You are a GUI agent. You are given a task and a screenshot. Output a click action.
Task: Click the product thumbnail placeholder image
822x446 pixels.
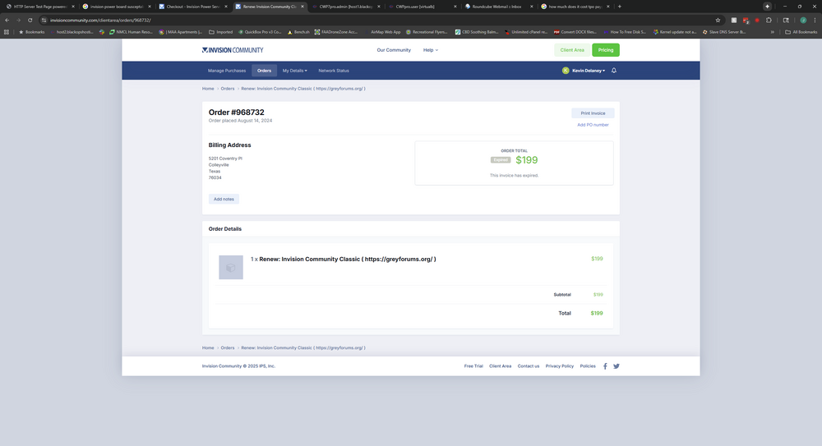point(231,267)
